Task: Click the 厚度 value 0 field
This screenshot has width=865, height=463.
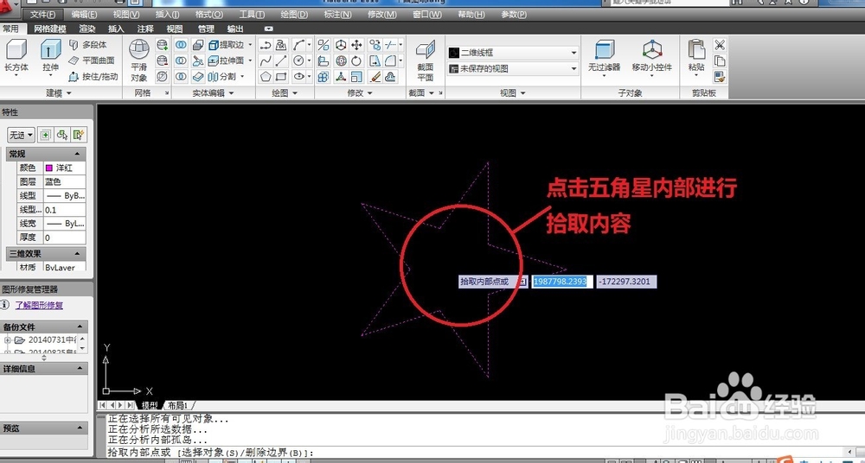Action: pos(65,238)
